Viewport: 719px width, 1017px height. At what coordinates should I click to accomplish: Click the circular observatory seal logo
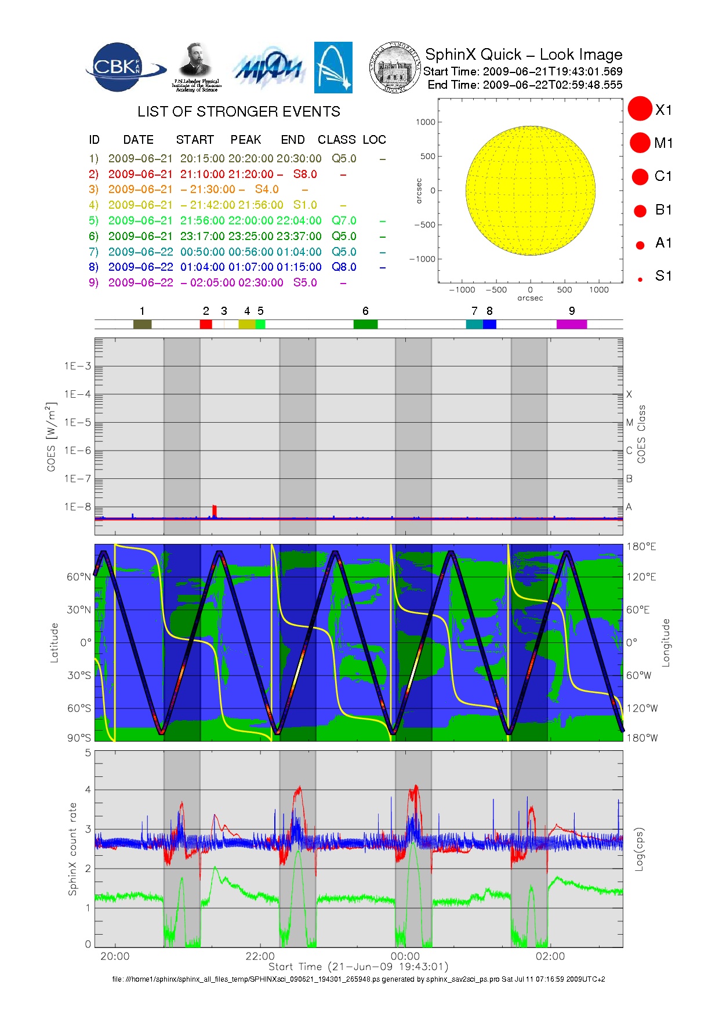[x=395, y=68]
